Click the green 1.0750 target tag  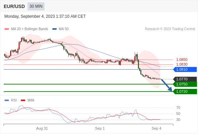click(185, 84)
